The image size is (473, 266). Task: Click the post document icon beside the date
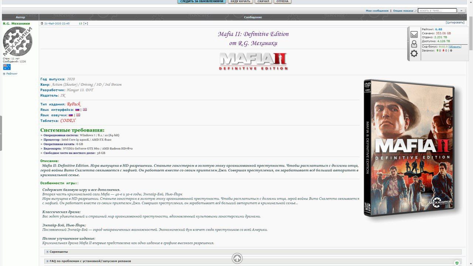tap(42, 23)
